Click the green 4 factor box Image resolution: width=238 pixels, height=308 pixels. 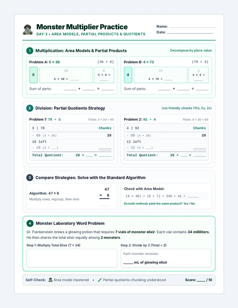tap(128, 75)
